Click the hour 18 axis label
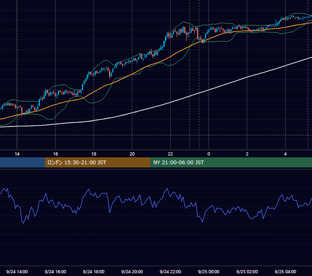 (x=94, y=154)
